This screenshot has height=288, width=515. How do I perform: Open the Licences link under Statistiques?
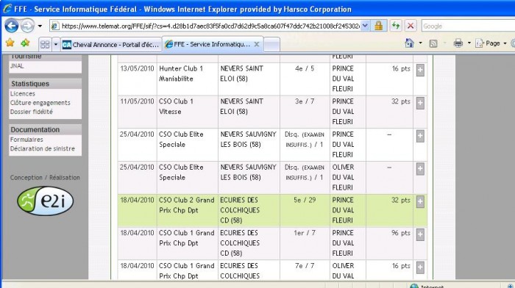22,94
